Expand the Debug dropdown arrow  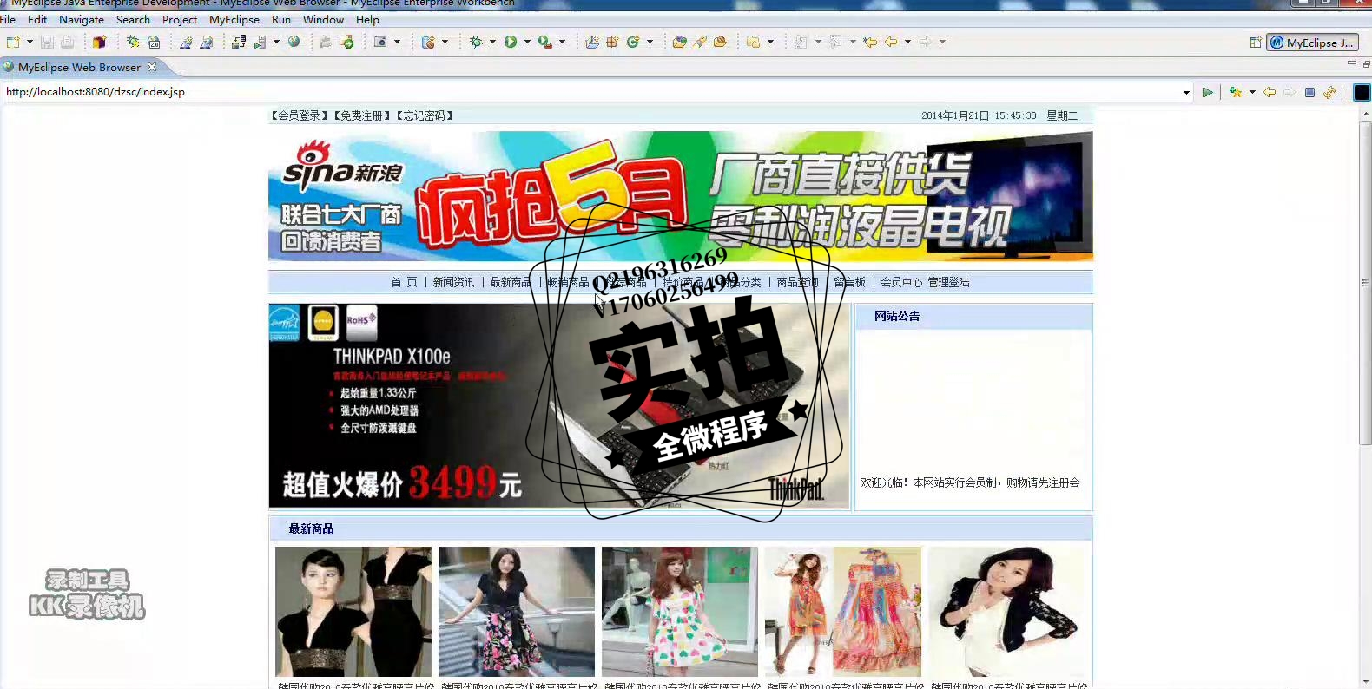[x=492, y=42]
